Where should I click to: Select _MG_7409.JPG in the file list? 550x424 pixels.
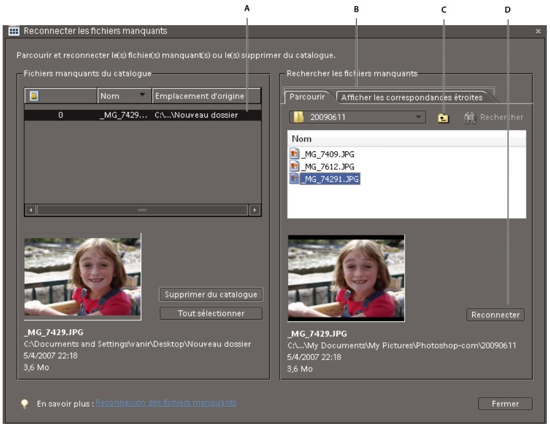tap(329, 154)
